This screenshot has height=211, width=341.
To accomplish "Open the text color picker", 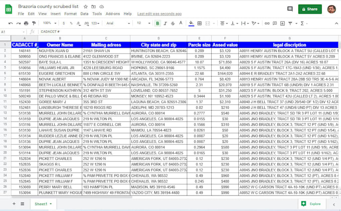I will [x=181, y=23].
